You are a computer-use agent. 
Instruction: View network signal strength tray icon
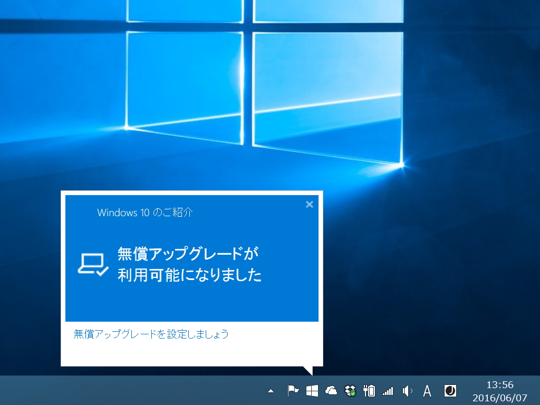[x=388, y=391]
